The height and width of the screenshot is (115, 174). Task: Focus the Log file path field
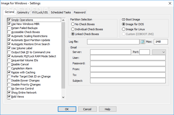coord(113,42)
